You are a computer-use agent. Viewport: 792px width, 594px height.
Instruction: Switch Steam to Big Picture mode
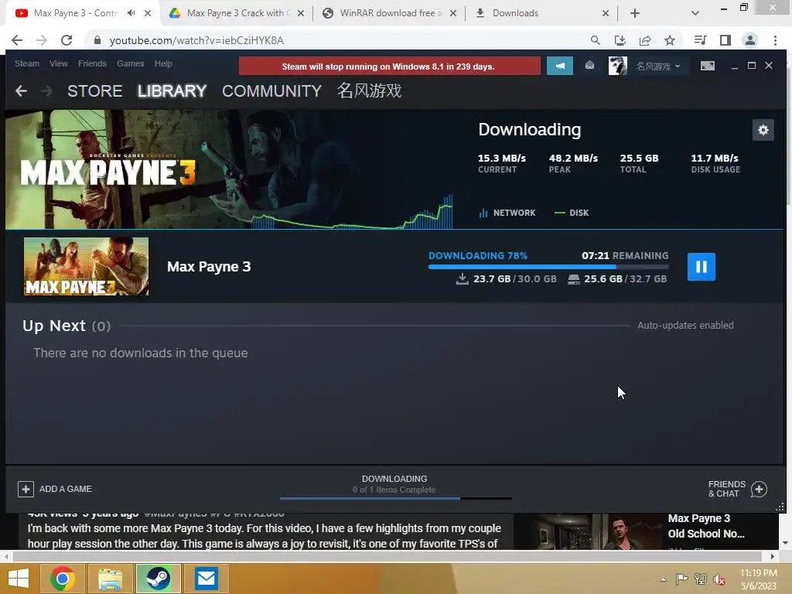[707, 66]
